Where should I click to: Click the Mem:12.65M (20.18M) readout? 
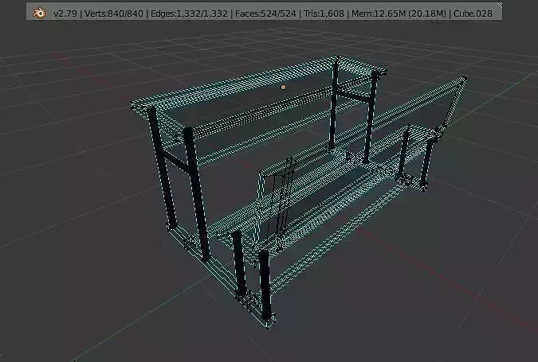399,14
